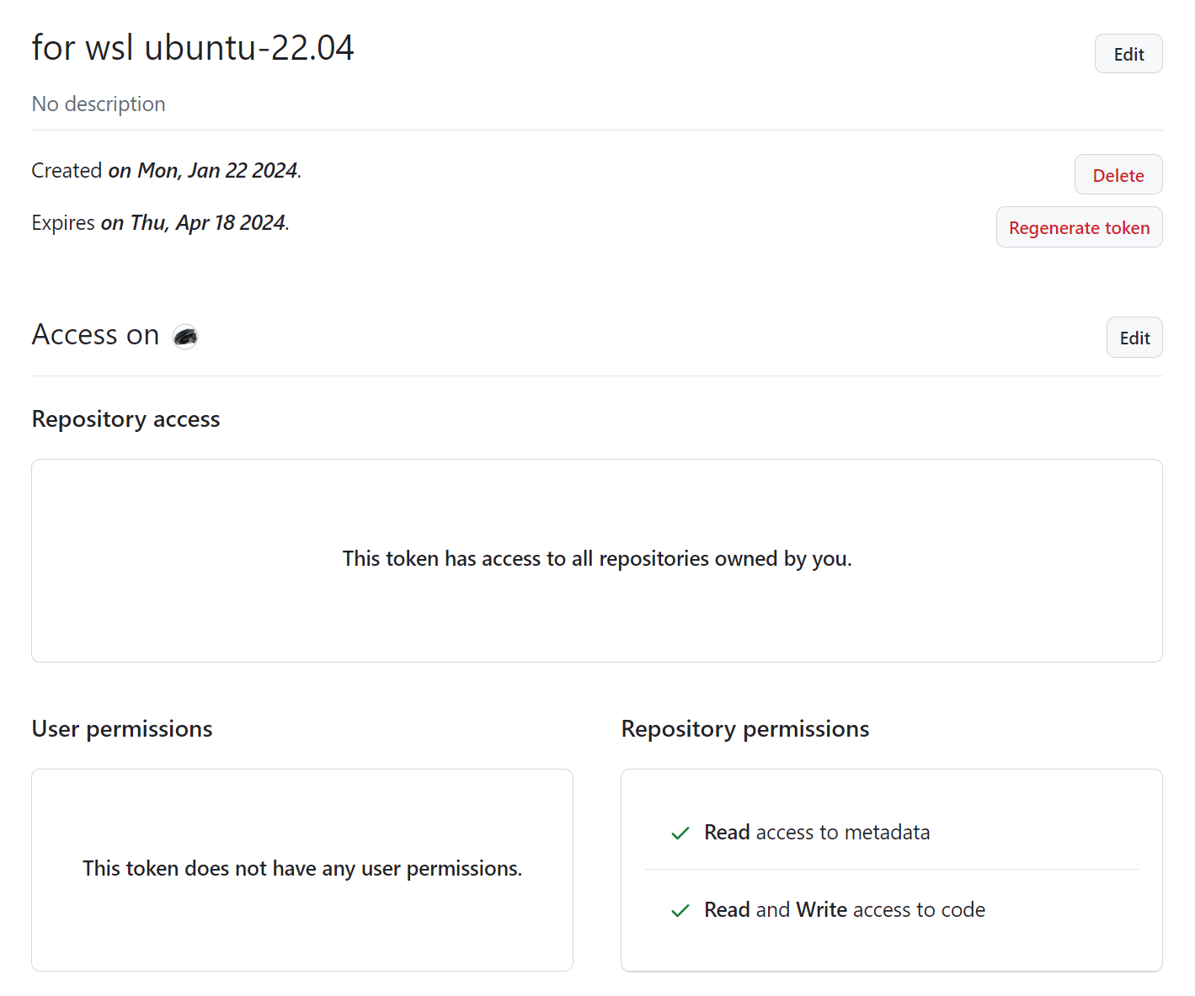
Task: Open the Edit dialog for Access on
Action: (x=1134, y=337)
